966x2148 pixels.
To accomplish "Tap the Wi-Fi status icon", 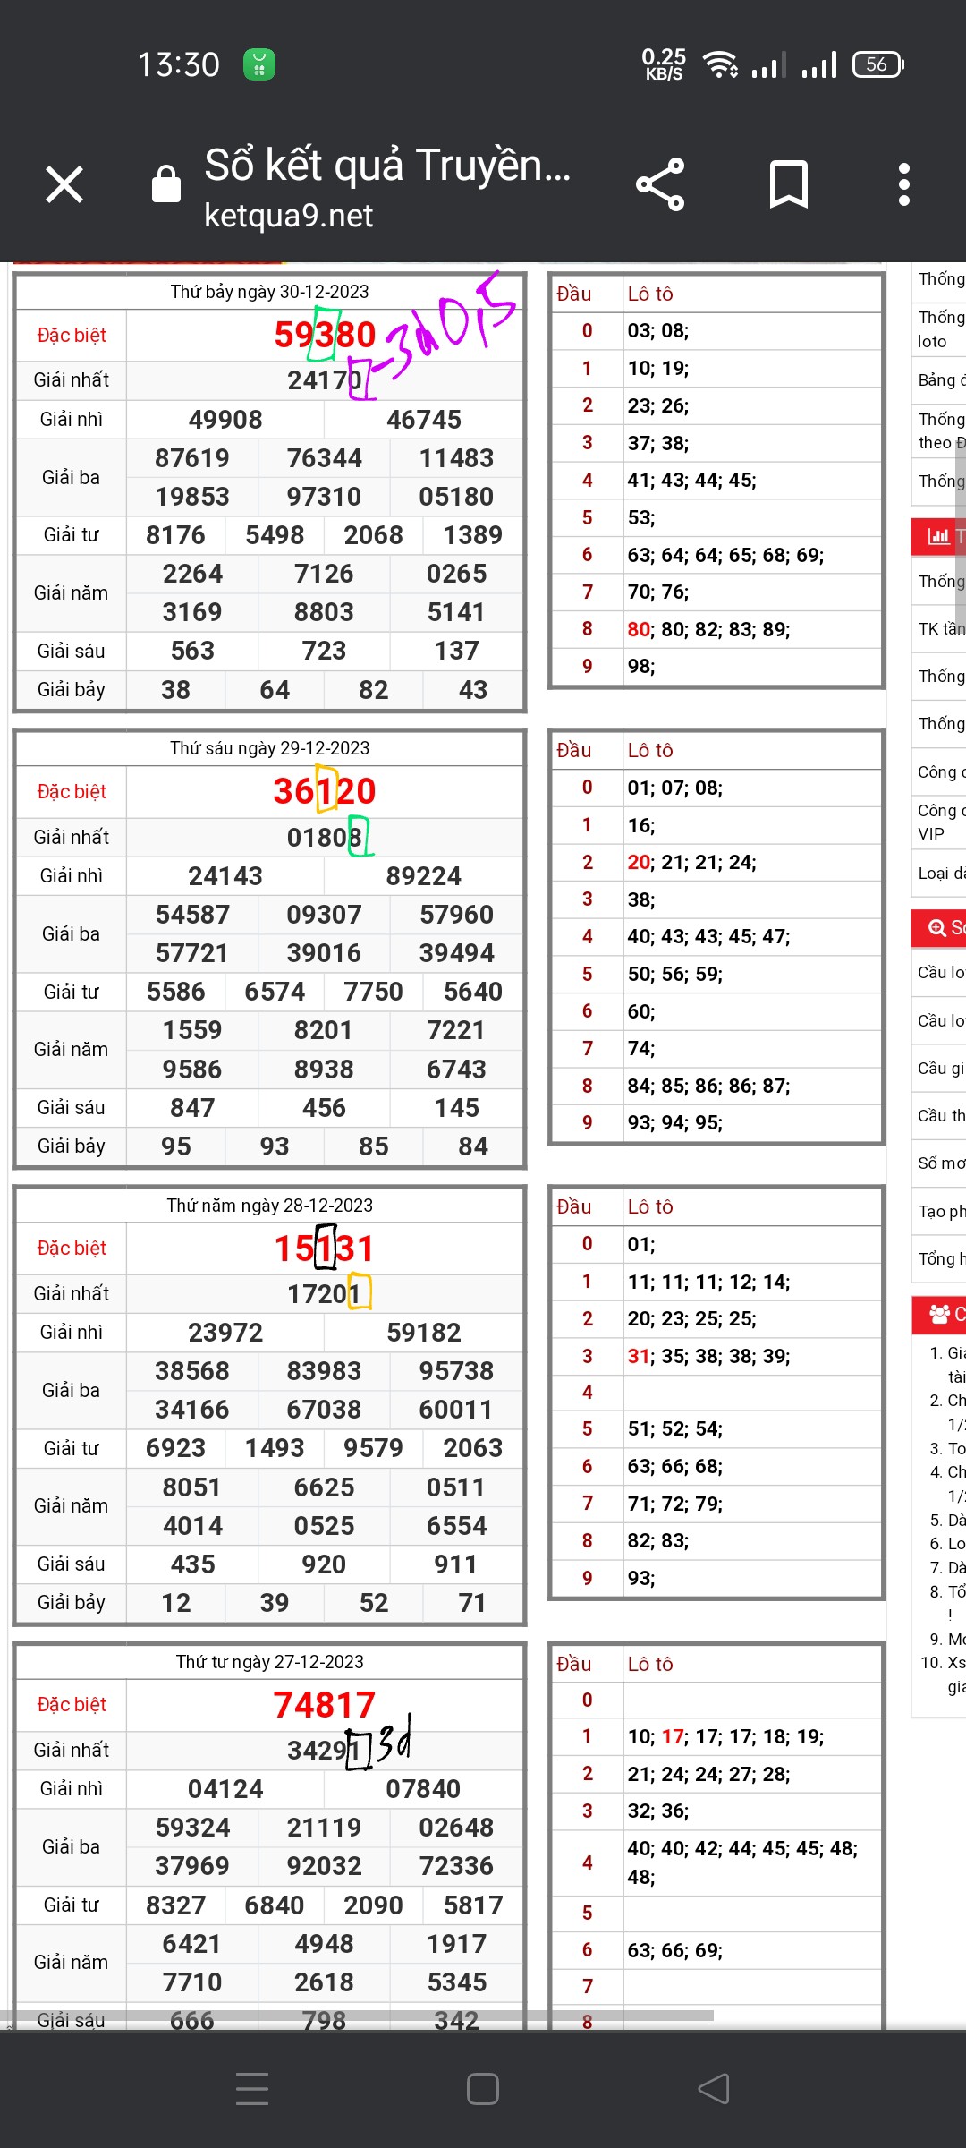I will (x=720, y=64).
